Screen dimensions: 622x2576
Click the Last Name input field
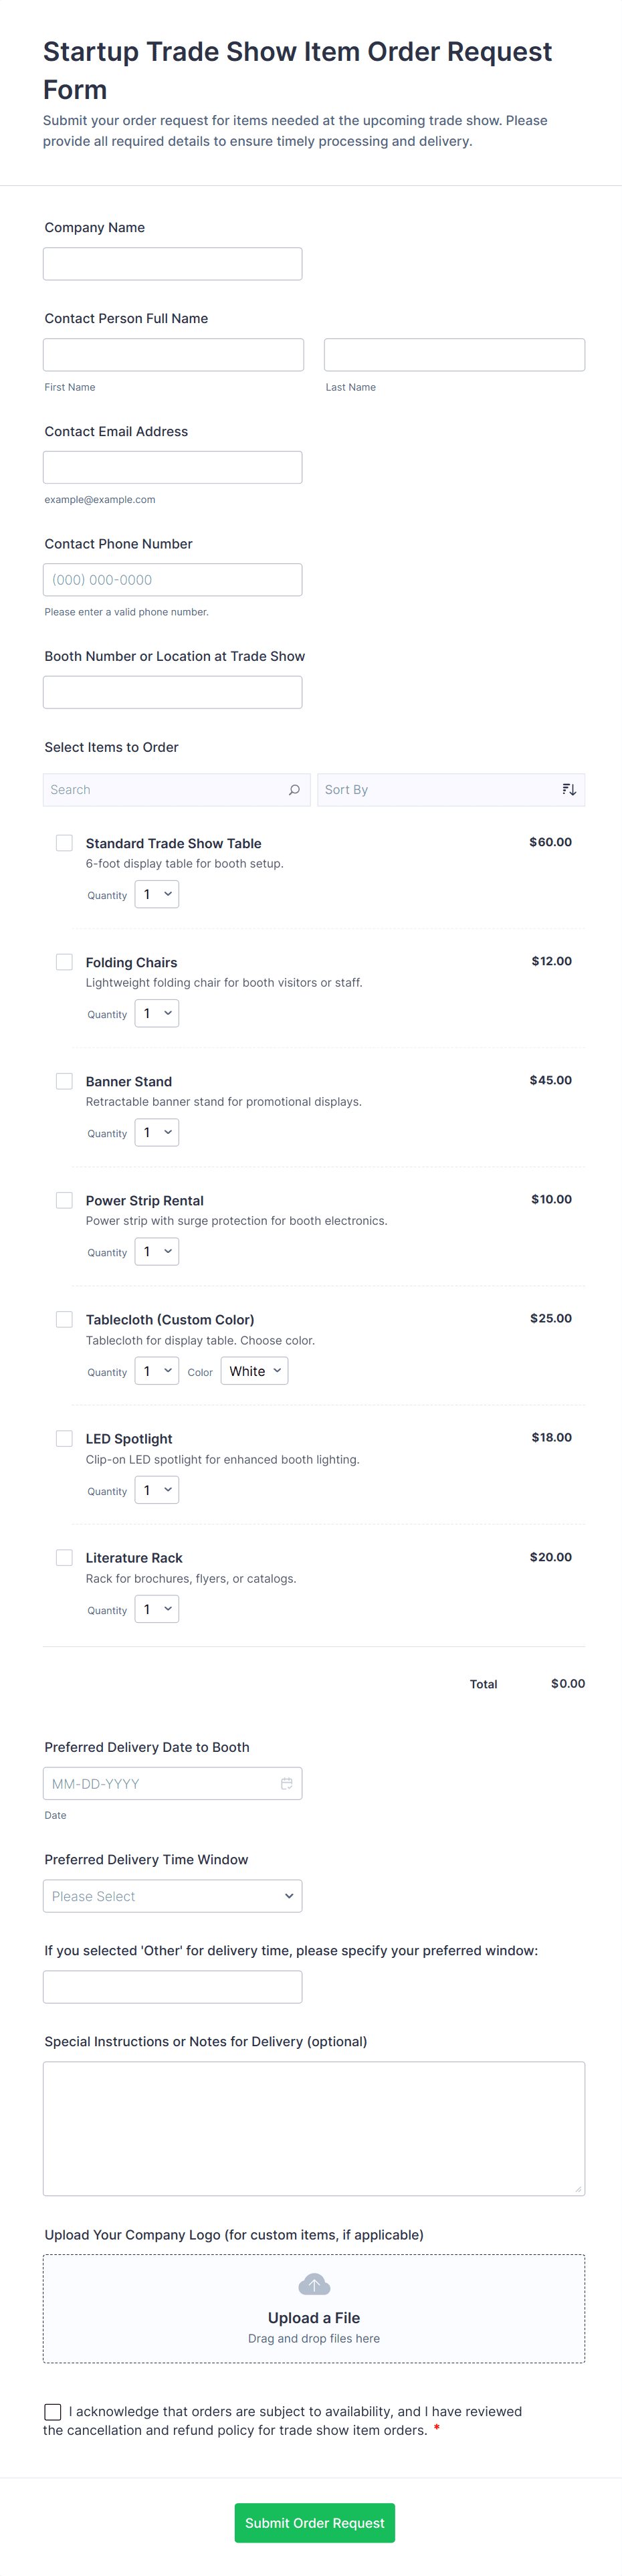(454, 355)
